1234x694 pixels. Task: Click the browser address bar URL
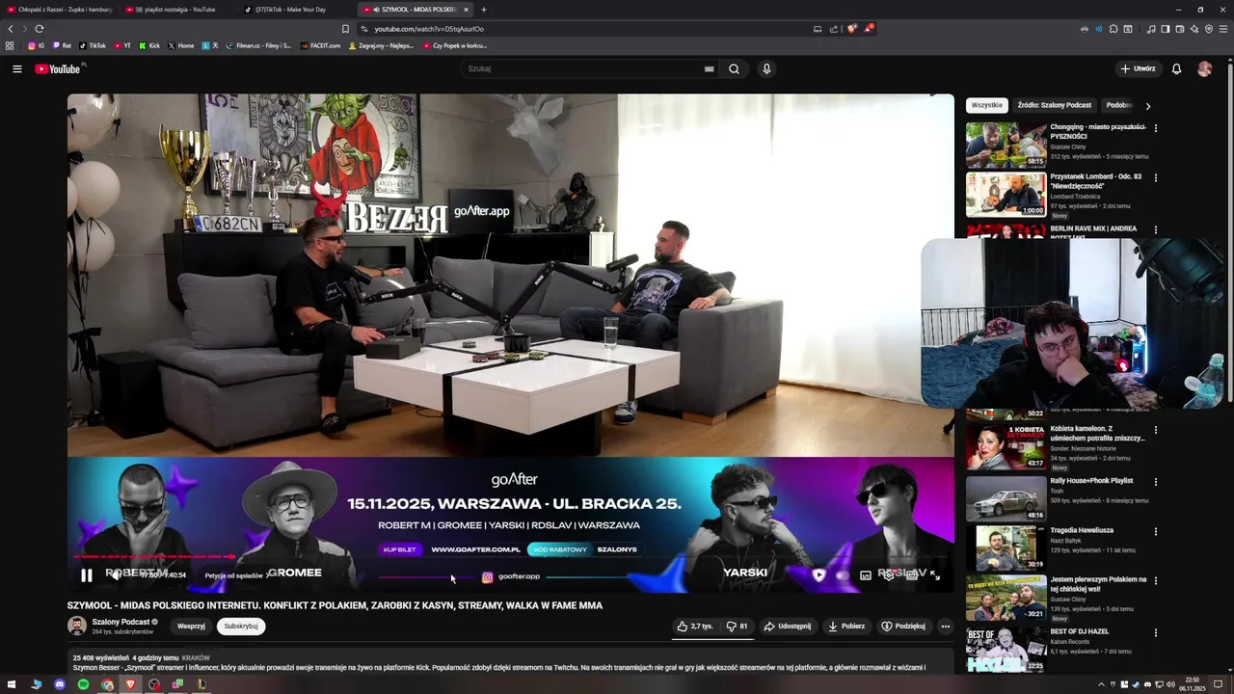[x=429, y=29]
